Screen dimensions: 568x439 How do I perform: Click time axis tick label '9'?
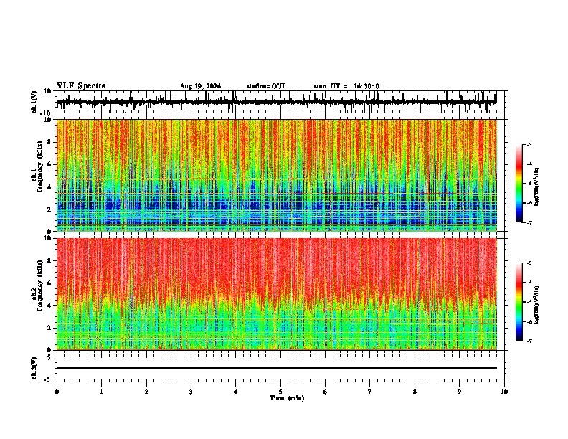[x=459, y=392]
